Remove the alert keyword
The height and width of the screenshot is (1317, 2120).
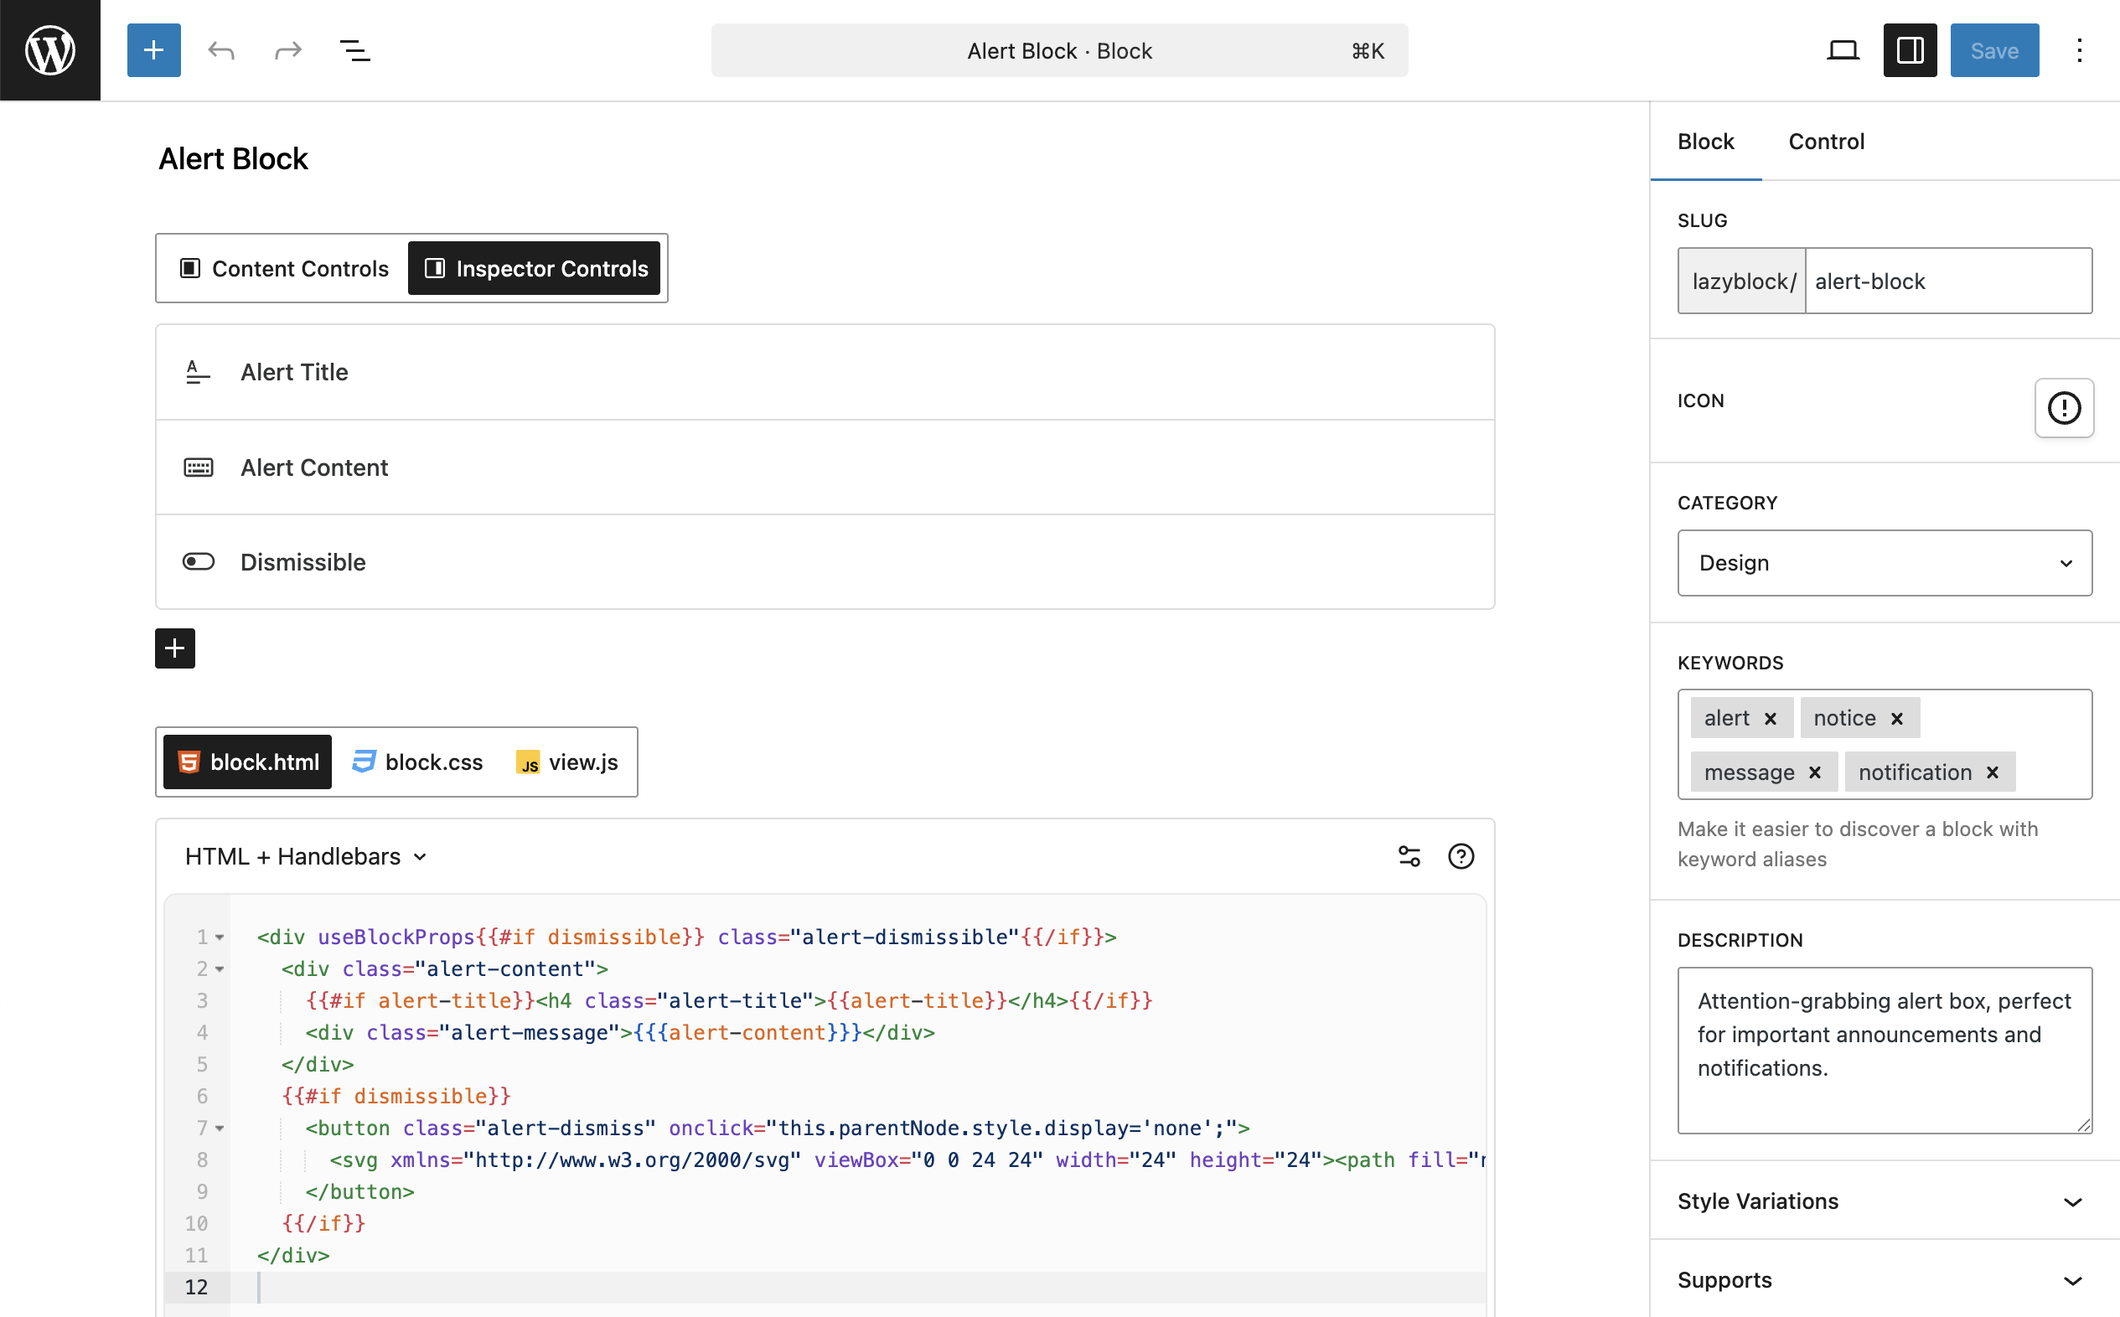[x=1770, y=719]
